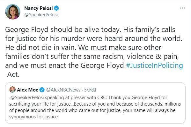This screenshot has width=191, height=127.
Task: Select the quoted tweet card by Alex Moe
Action: (x=95, y=103)
